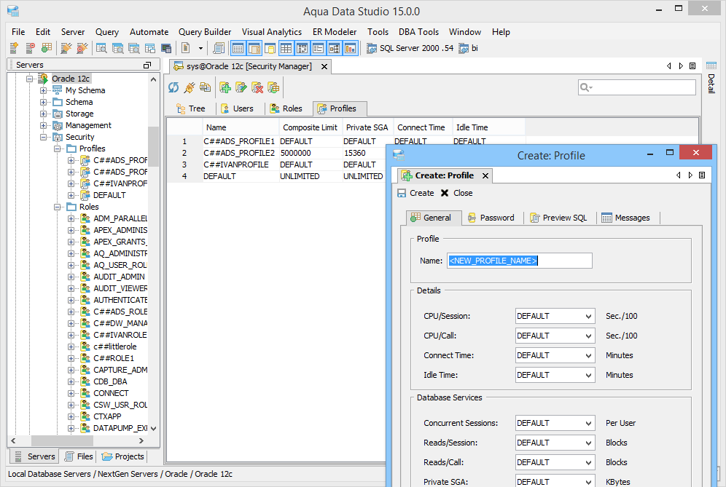The width and height of the screenshot is (726, 487).
Task: Switch to the Messages tab
Action: point(626,218)
